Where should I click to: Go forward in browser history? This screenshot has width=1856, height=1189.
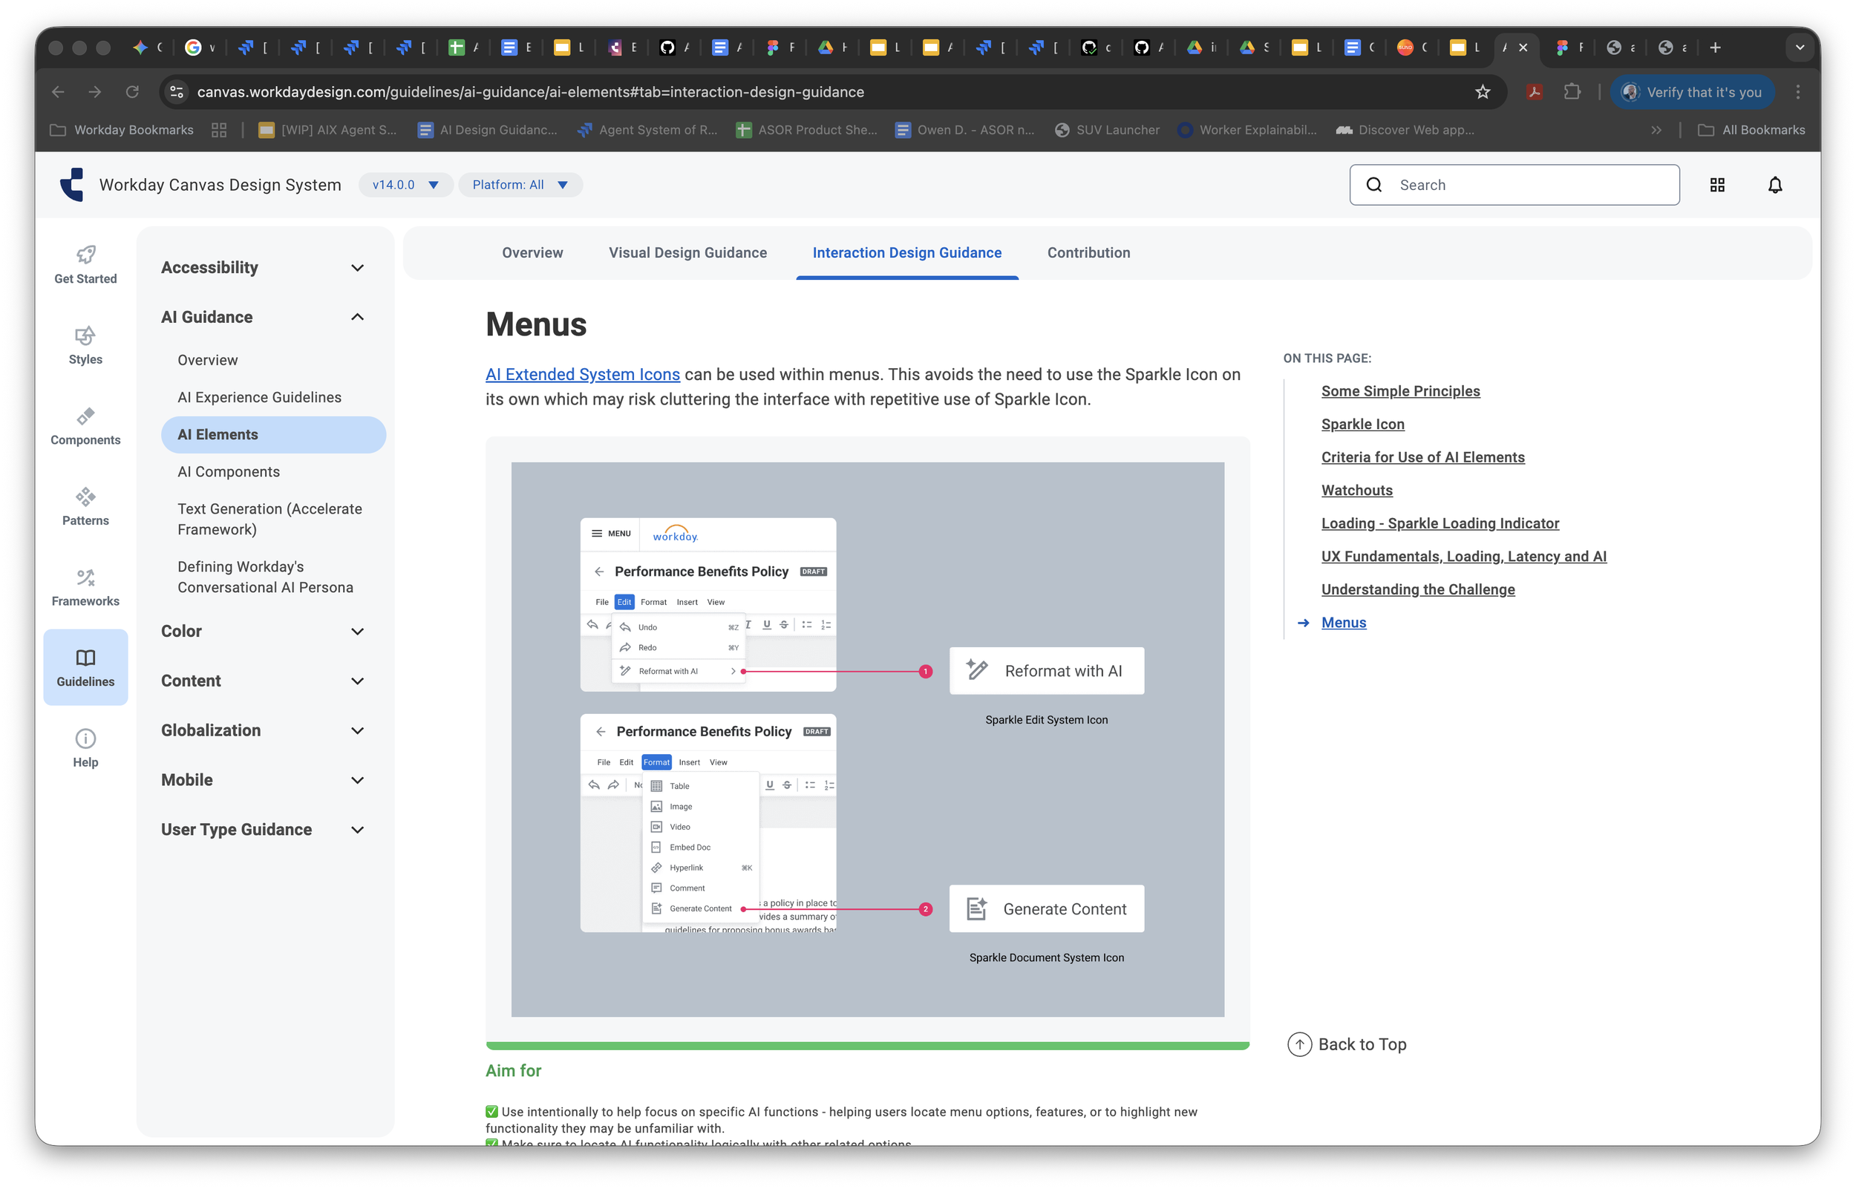(95, 92)
